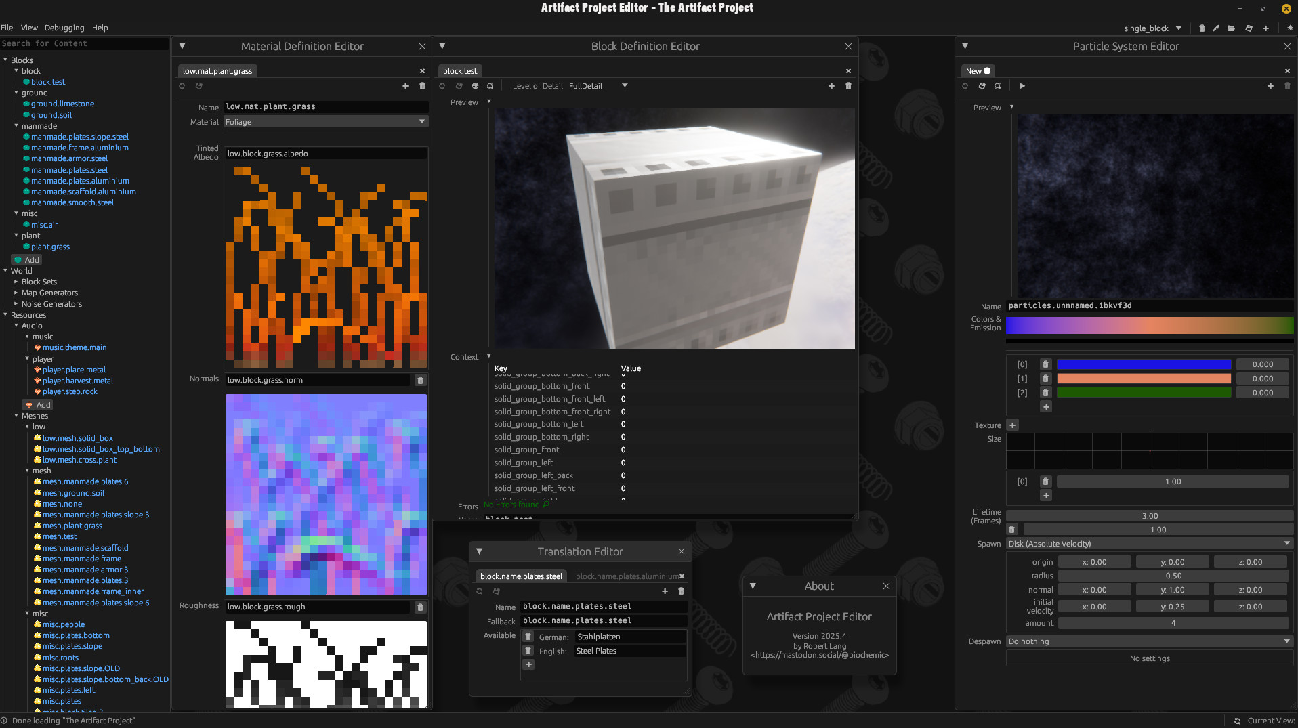Select manmade.plates.steel in the tree
This screenshot has width=1298, height=728.
point(69,170)
